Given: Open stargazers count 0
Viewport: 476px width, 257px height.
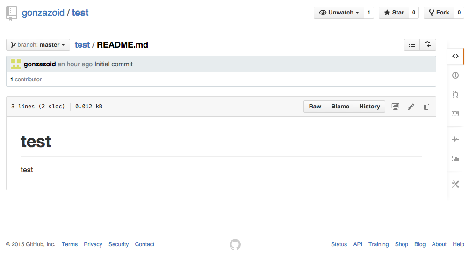Looking at the screenshot, I should click(414, 13).
